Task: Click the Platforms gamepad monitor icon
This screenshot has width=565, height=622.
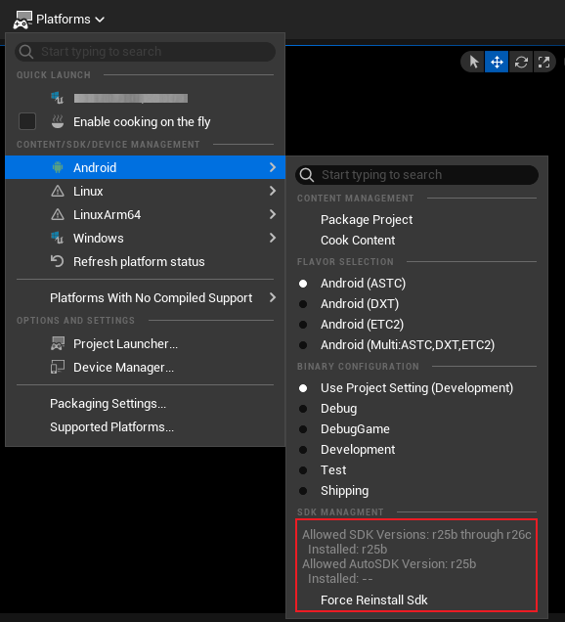Action: [22, 20]
